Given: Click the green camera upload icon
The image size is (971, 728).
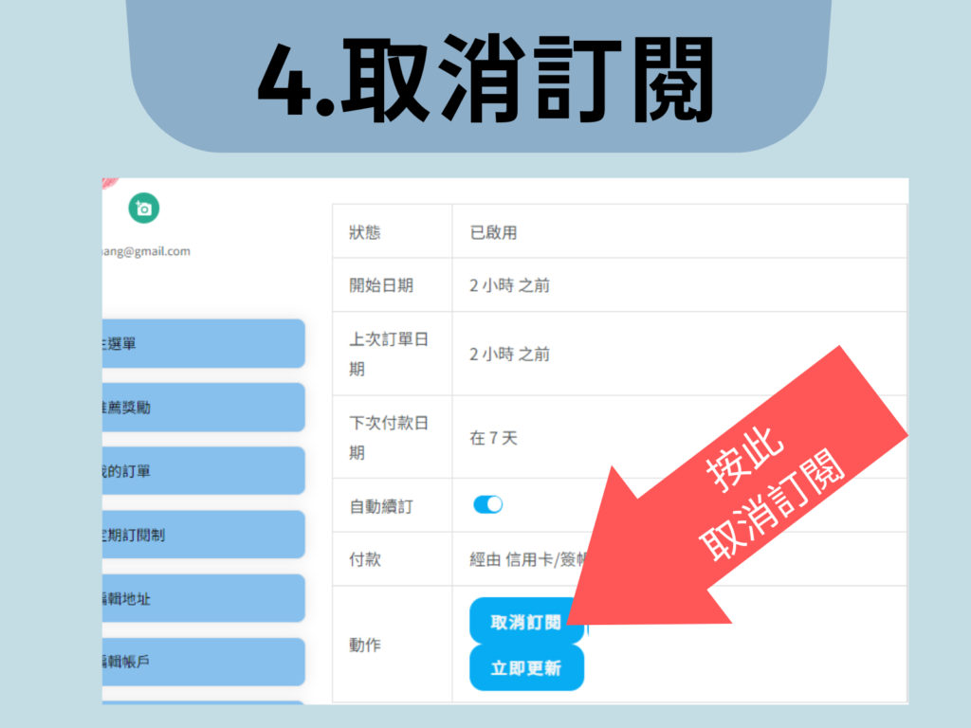Looking at the screenshot, I should coord(144,209).
